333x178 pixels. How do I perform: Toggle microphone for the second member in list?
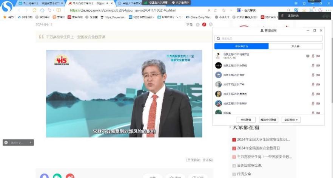click(313, 65)
